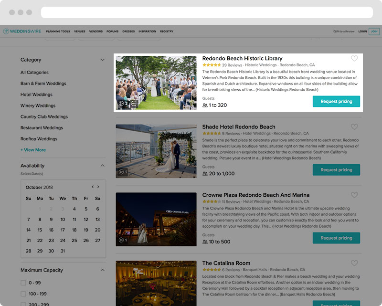The height and width of the screenshot is (306, 382).
Task: Click the WeddingWire logo
Action: tap(22, 31)
